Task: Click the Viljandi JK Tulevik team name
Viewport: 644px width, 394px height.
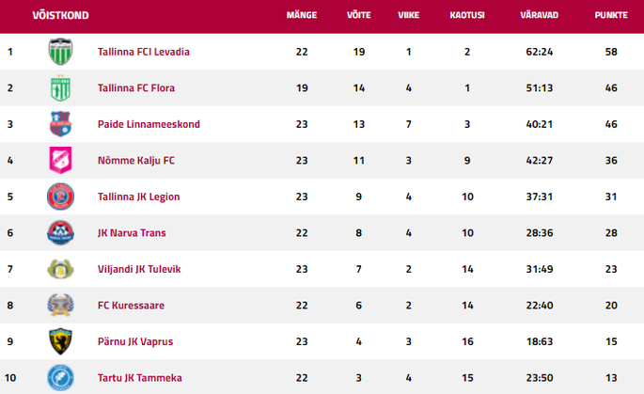Action: coord(139,269)
